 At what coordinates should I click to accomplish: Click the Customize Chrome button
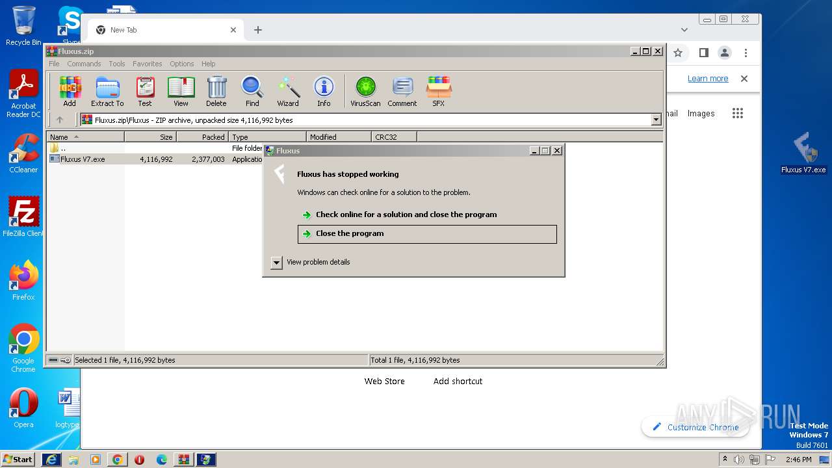pyautogui.click(x=695, y=427)
